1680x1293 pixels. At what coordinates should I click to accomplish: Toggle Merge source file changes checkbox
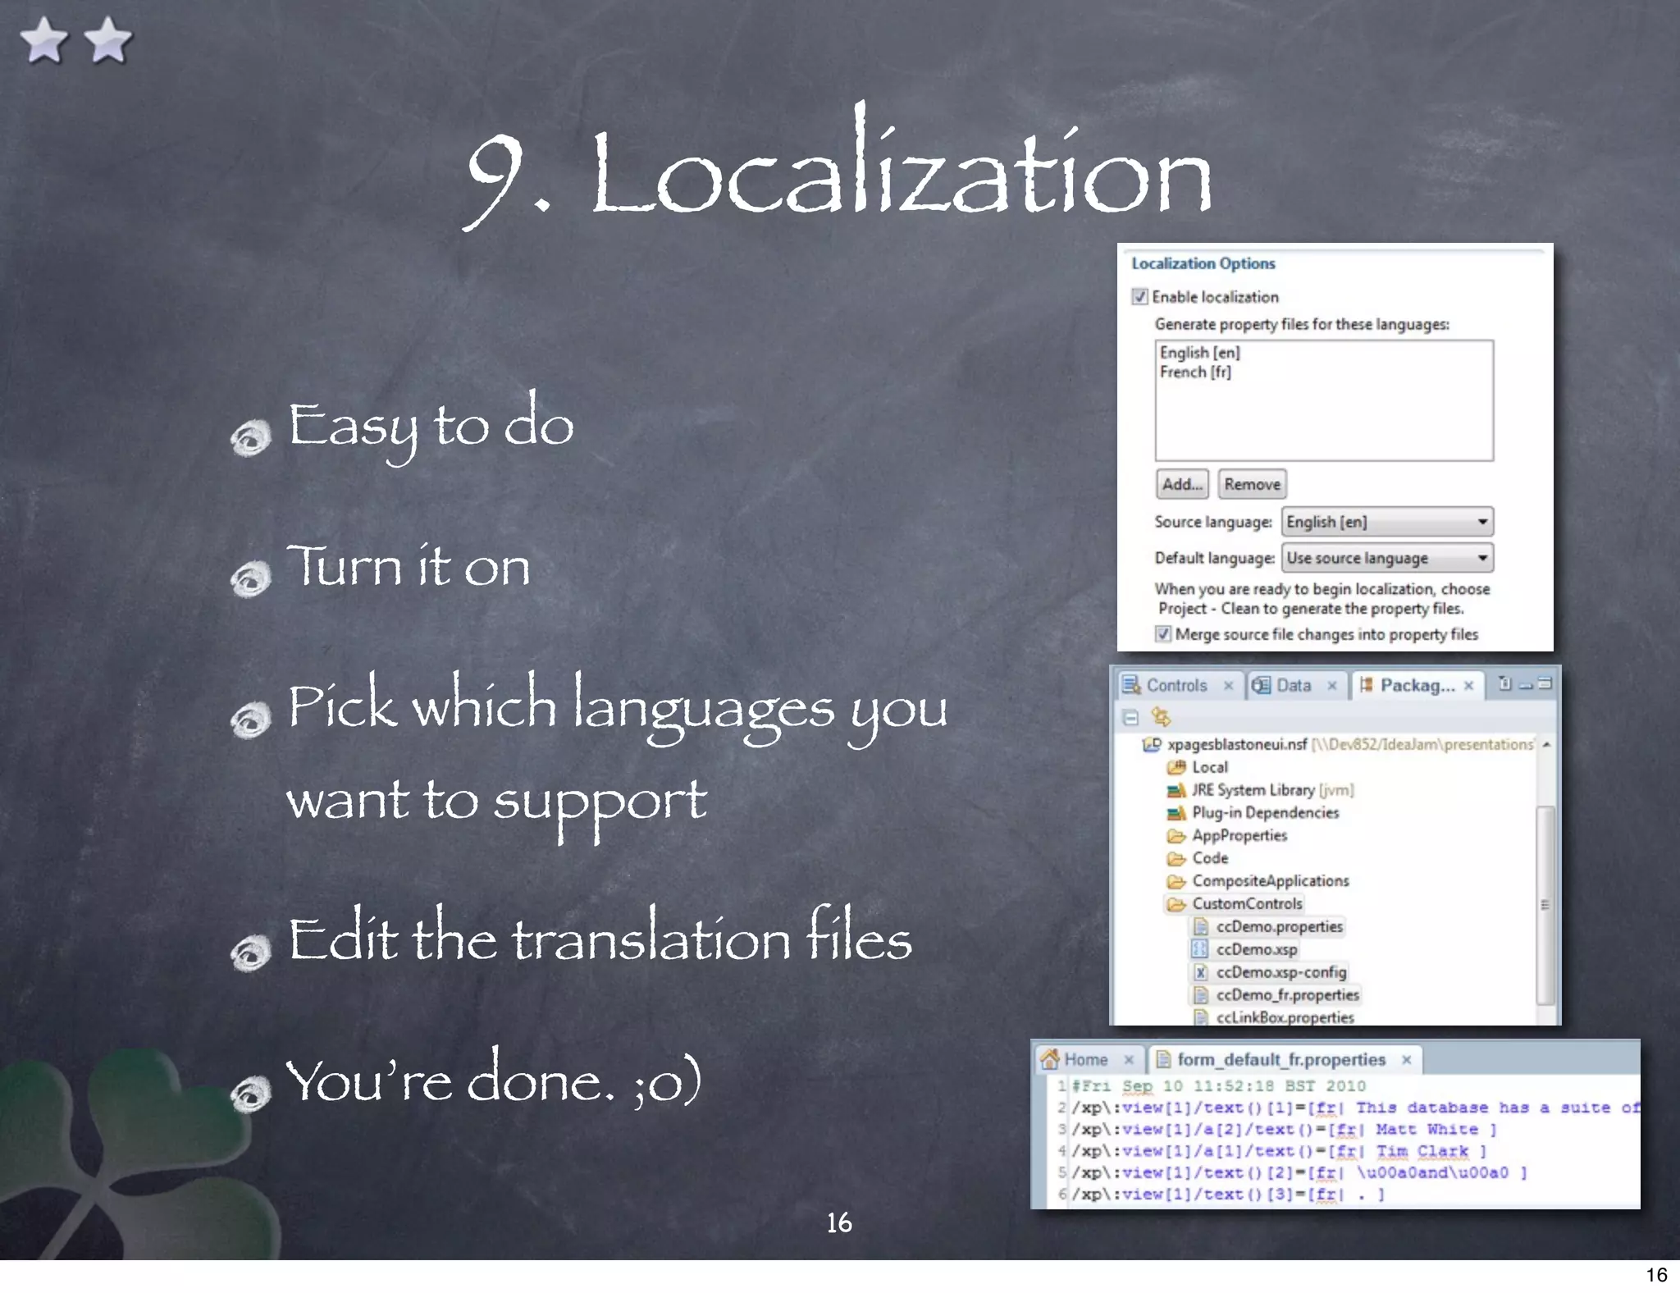tap(1163, 633)
